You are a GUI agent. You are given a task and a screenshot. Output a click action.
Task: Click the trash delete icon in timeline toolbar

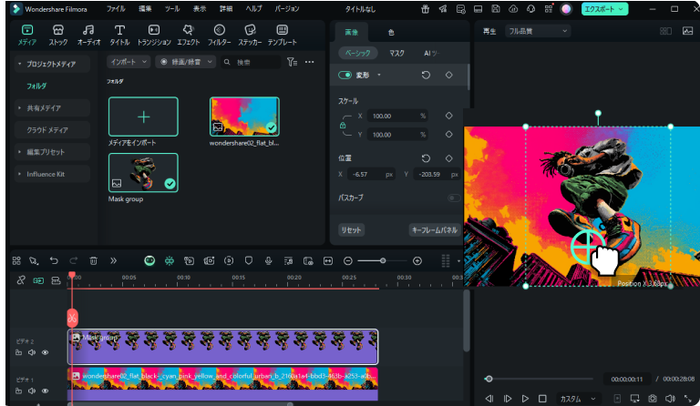[x=93, y=260]
